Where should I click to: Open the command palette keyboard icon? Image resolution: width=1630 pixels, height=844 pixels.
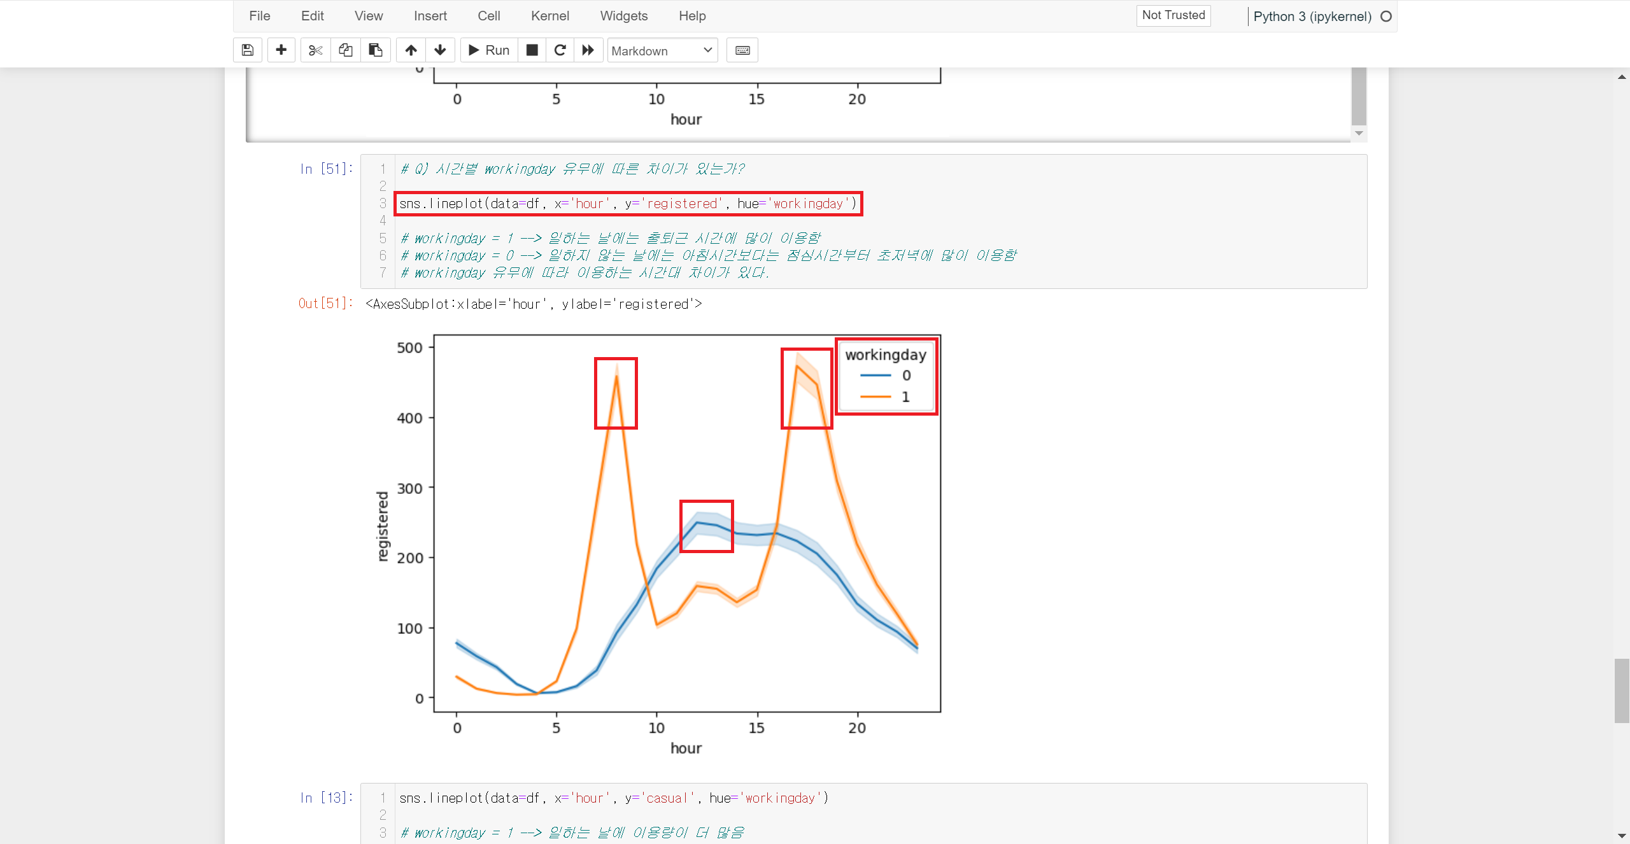[x=742, y=50]
